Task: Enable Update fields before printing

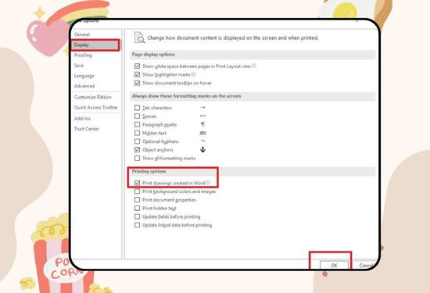Action: pyautogui.click(x=137, y=216)
